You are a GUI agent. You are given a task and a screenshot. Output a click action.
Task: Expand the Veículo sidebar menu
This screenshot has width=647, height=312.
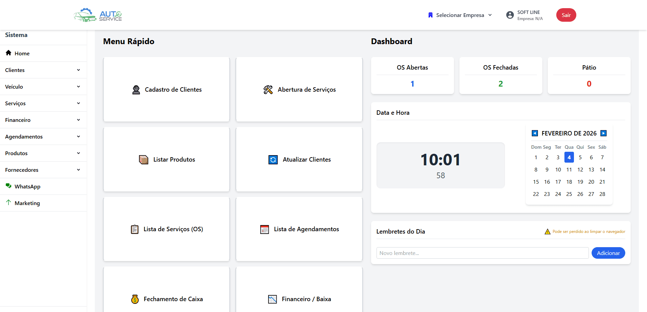pyautogui.click(x=43, y=87)
